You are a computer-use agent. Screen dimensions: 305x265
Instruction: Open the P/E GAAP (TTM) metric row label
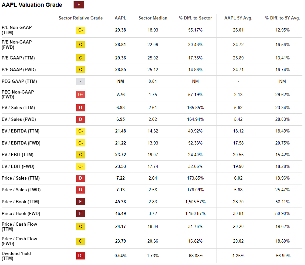(18, 58)
